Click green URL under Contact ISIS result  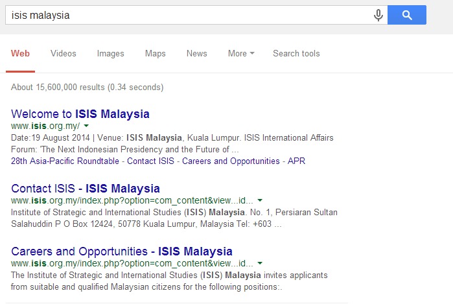[132, 200]
